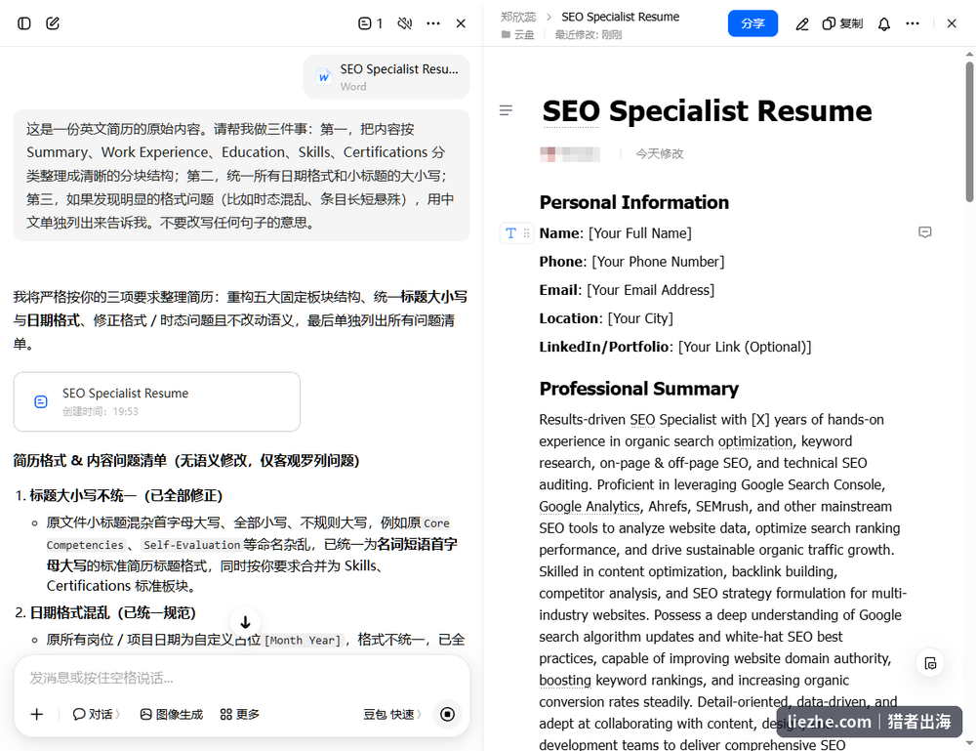Click the SEO Specialist Resume breadcrumb title
Screen dimensions: 976x751
pyautogui.click(x=620, y=17)
